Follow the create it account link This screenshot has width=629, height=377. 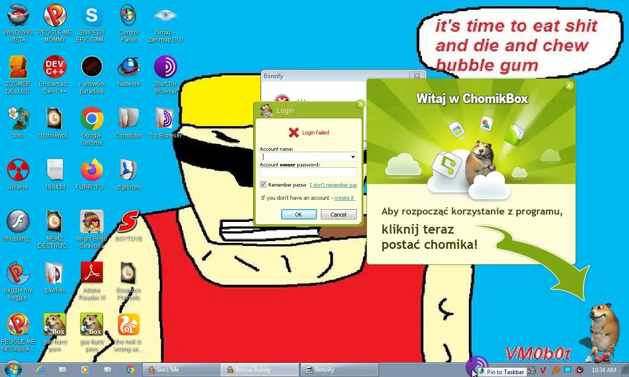coord(344,198)
